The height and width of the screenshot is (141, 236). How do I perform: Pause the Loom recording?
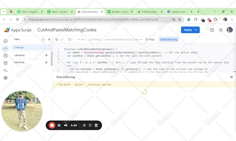(59, 125)
